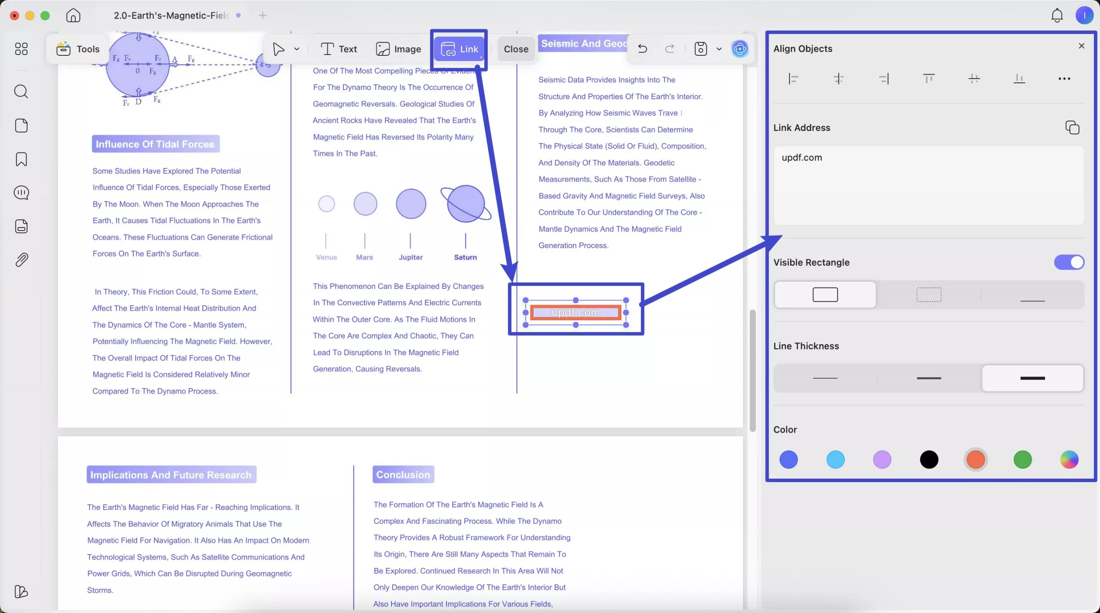Screen dimensions: 1100x613
Task: Copy the link address
Action: pos(1072,127)
